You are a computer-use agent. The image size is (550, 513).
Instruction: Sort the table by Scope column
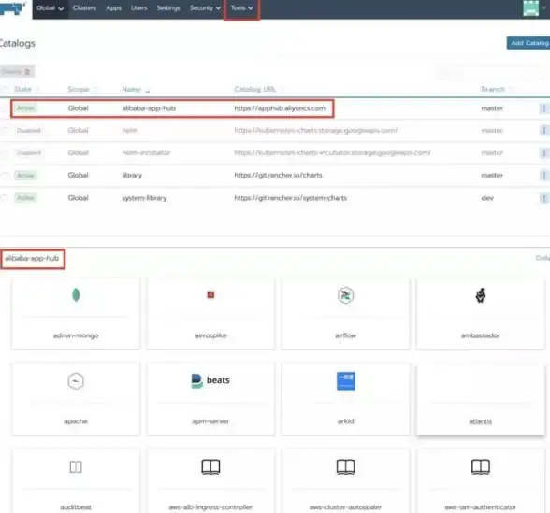79,90
